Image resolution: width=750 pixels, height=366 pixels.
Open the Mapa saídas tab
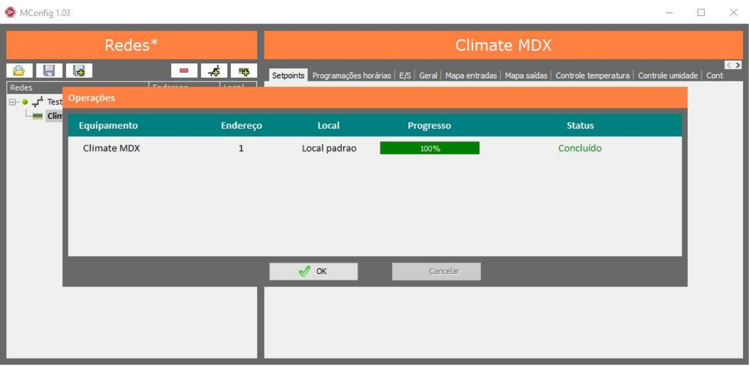(526, 75)
